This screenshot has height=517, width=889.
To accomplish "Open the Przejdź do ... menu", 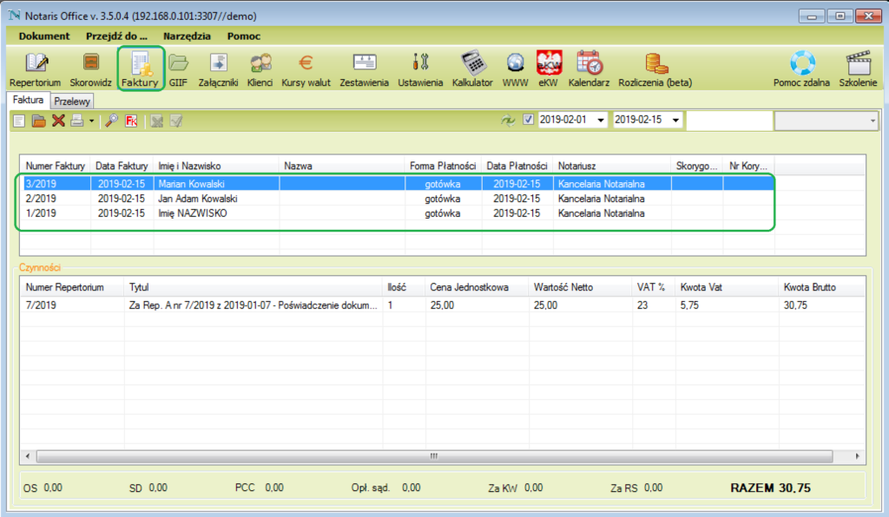I will coord(116,36).
